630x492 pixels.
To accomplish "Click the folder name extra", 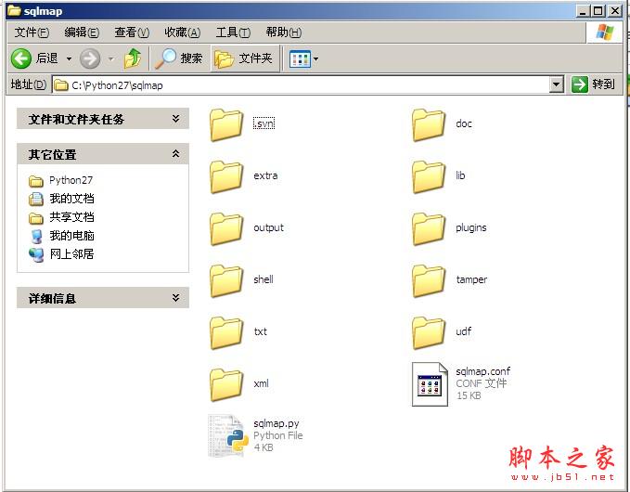I will pos(265,175).
